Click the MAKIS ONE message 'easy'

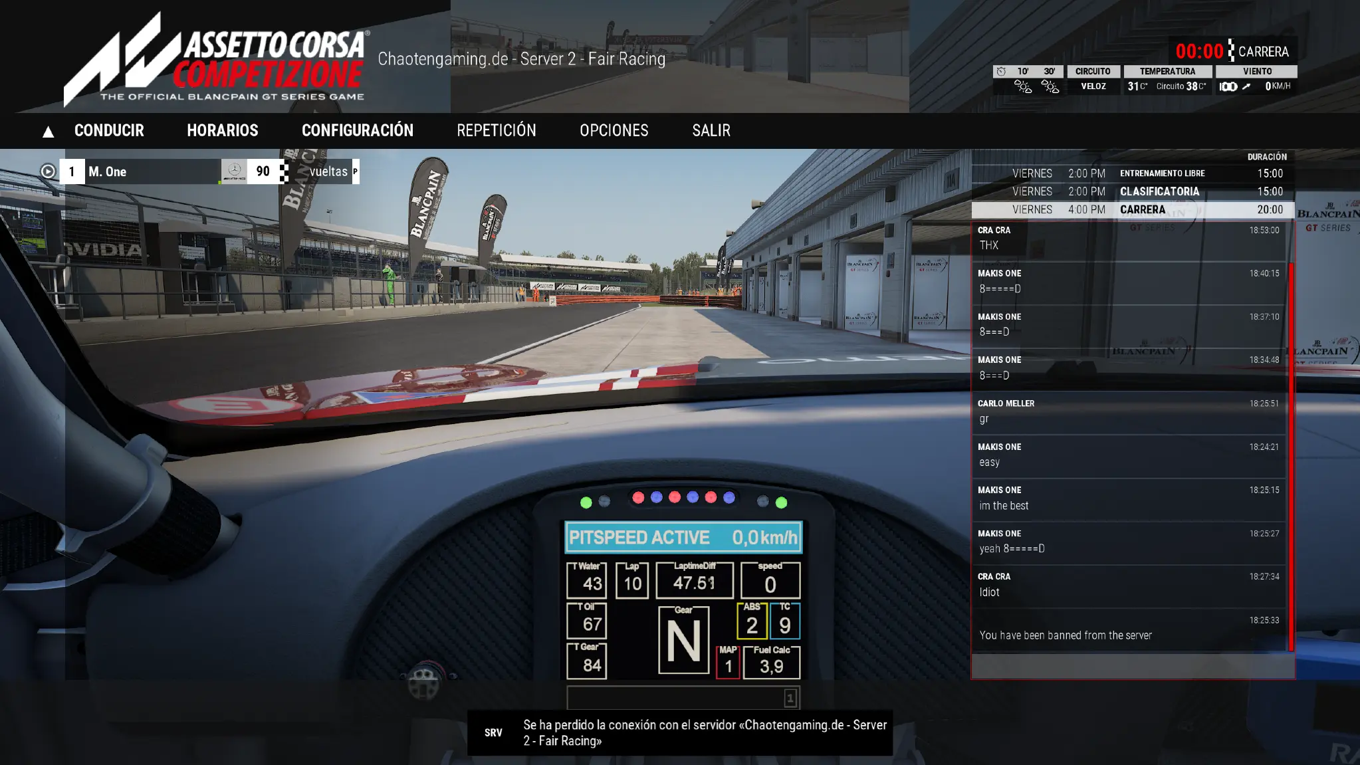click(1129, 456)
